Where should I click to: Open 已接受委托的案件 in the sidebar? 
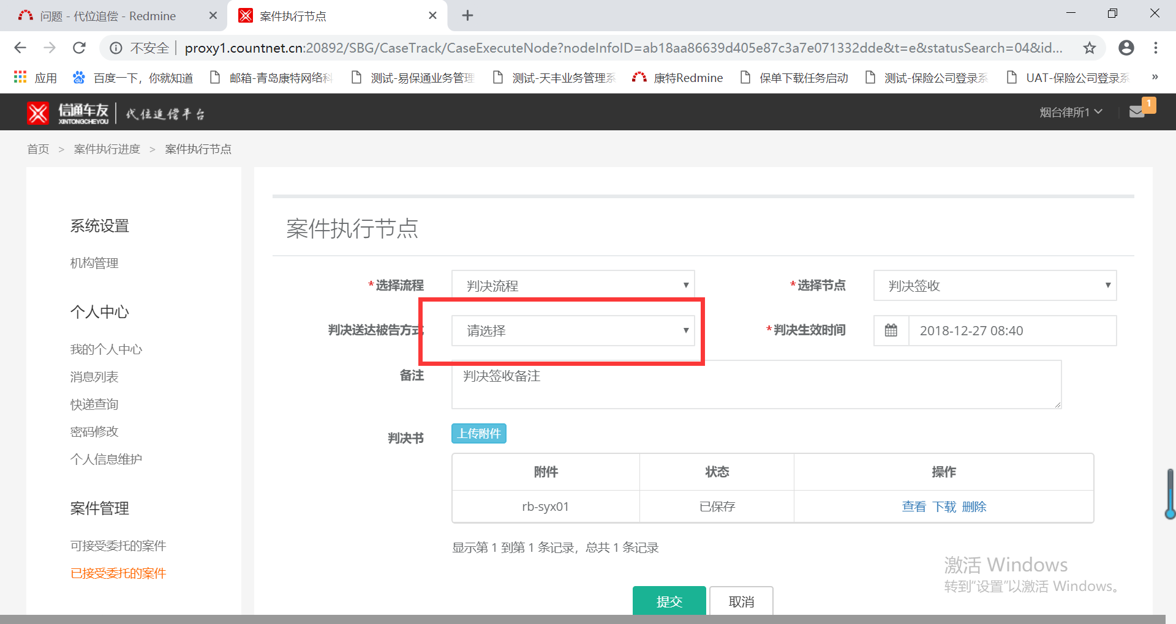[x=118, y=573]
